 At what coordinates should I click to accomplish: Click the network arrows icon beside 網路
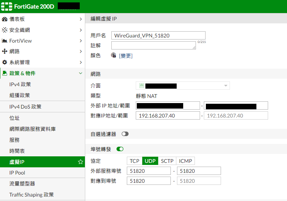click(x=4, y=52)
